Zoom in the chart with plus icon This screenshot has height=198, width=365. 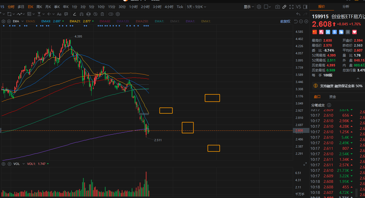pos(306,21)
